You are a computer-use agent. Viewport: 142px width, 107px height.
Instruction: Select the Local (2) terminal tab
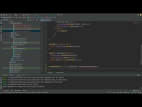point(11,75)
